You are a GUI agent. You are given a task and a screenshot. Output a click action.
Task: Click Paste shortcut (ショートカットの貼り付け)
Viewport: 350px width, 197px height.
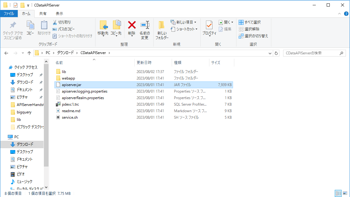[72, 36]
